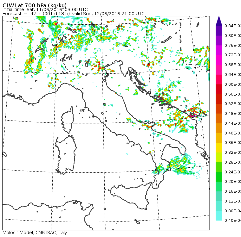Screen dimensions: 241x237
Task: Click the 0.40E-04 label at colorbar bottom
Action: [233, 221]
